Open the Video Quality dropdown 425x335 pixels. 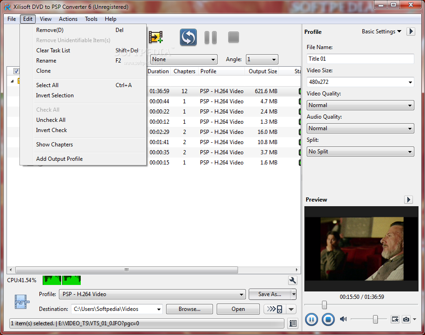tap(360, 105)
